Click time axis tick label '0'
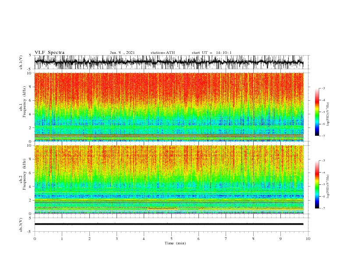 coord(35,239)
